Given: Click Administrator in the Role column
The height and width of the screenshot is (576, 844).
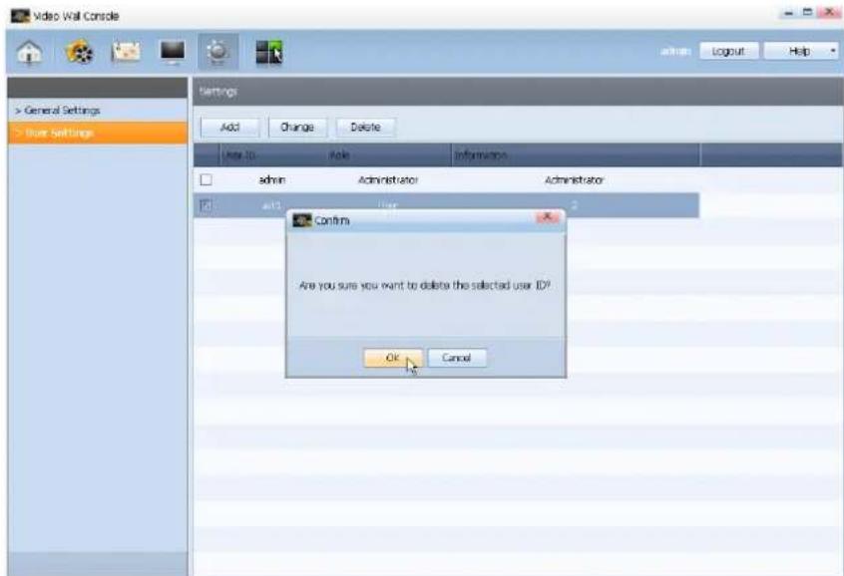Looking at the screenshot, I should [x=387, y=180].
